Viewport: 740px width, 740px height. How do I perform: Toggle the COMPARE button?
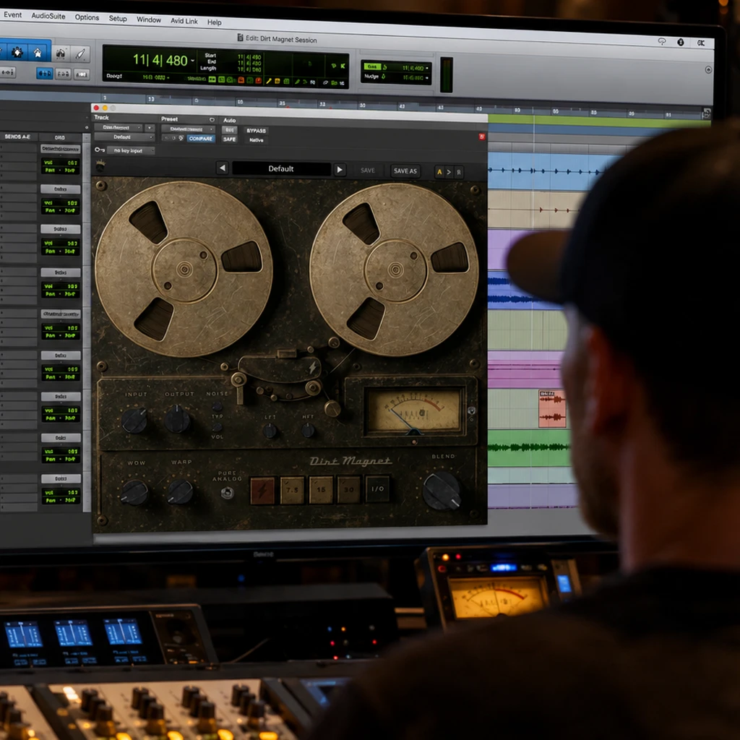pos(201,138)
